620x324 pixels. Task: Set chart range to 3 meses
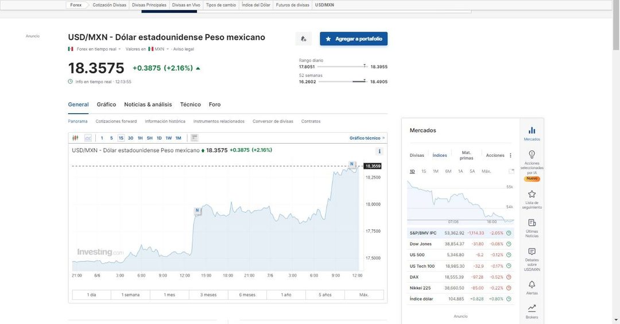click(208, 295)
